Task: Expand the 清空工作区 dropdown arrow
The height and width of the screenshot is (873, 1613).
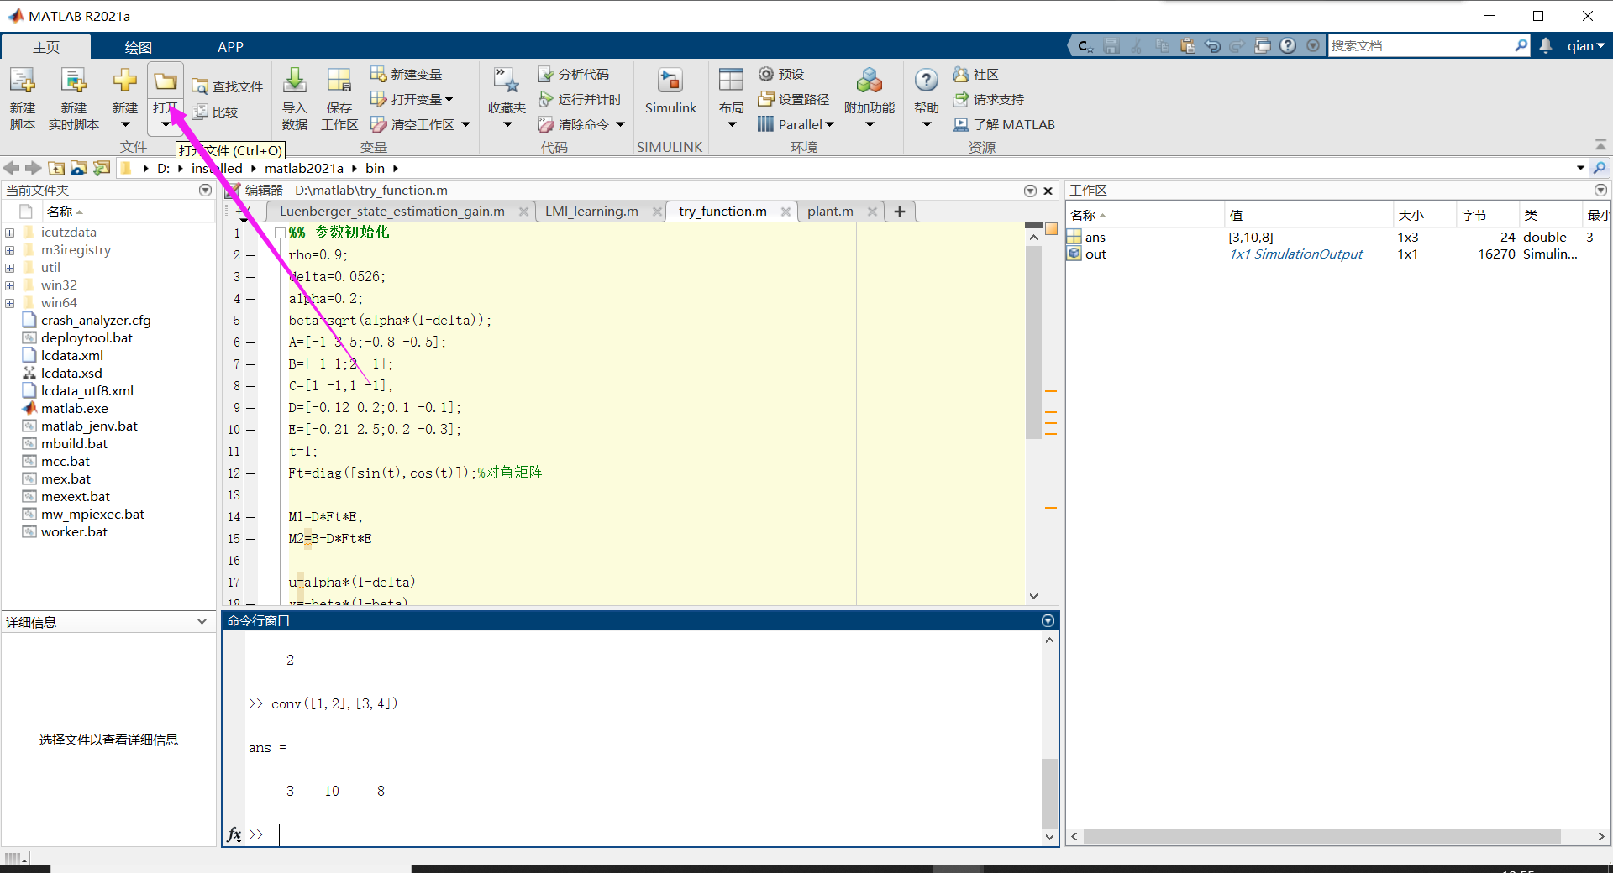Action: [x=465, y=125]
